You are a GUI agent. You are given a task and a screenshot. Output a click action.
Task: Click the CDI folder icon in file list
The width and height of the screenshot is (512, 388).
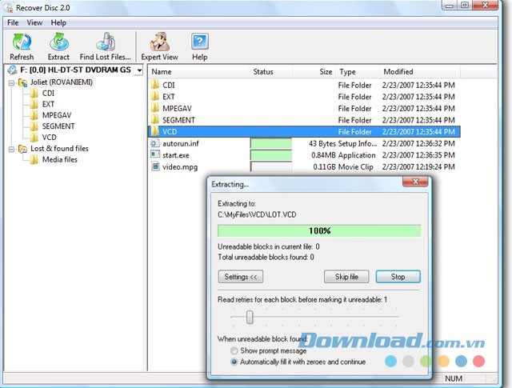point(155,85)
